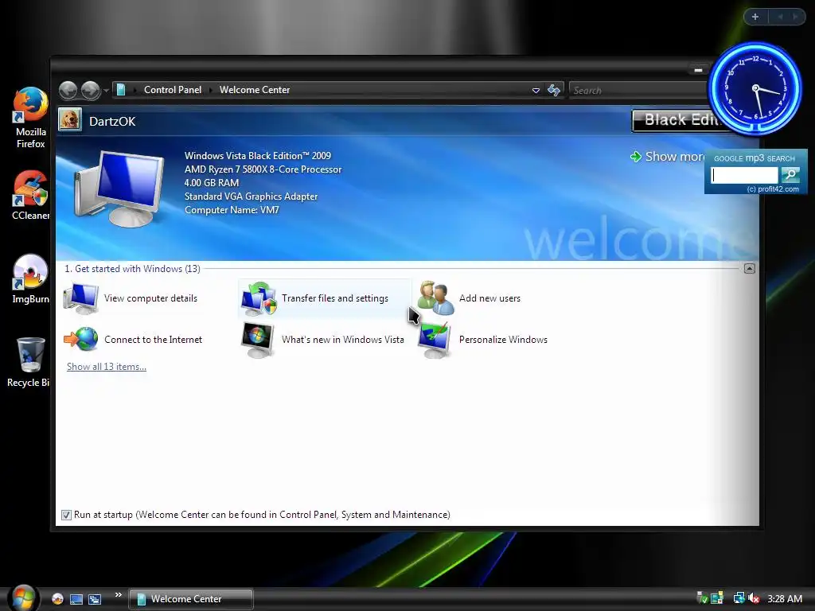The height and width of the screenshot is (611, 815).
Task: Open Transfer files and settings item
Action: [325, 298]
